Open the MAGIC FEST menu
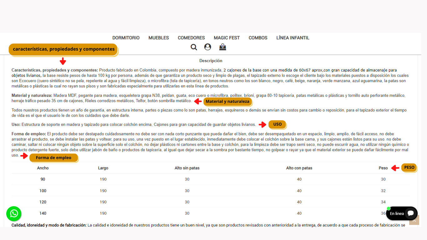The width and height of the screenshot is (427, 240). click(227, 38)
